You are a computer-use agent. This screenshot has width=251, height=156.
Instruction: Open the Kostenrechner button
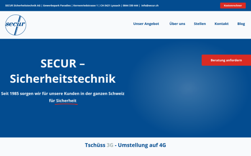(x=233, y=5)
